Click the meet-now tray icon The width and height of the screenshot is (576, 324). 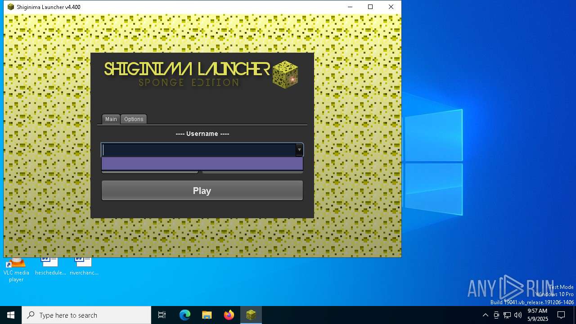click(x=496, y=315)
